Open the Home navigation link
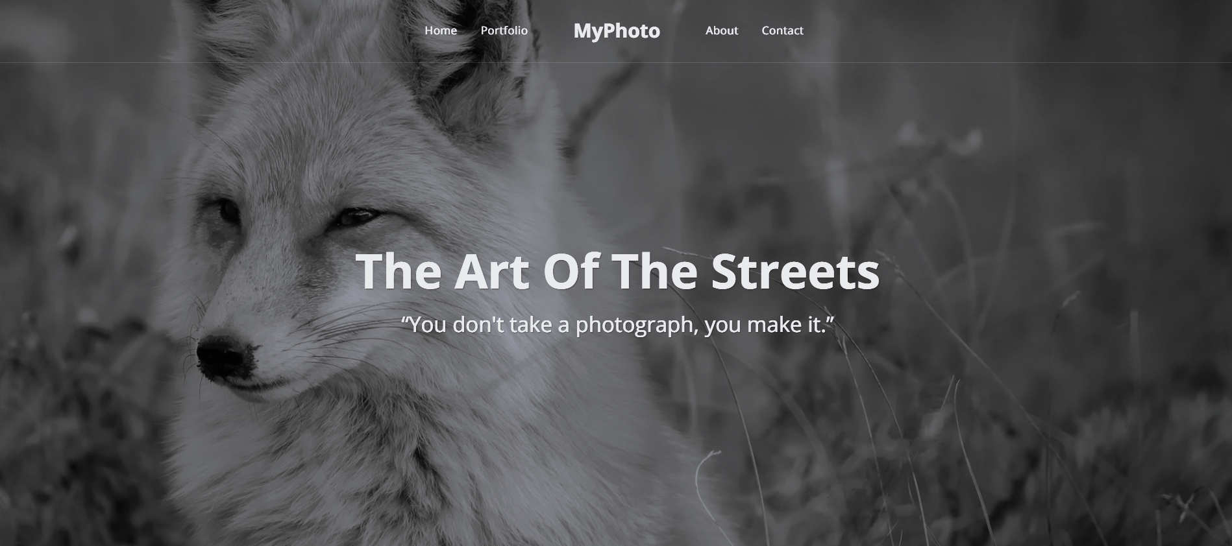 pyautogui.click(x=441, y=30)
